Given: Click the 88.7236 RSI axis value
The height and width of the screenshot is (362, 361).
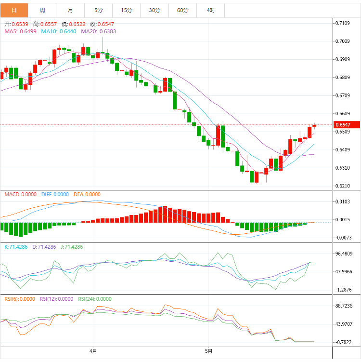Looking at the screenshot, I should coord(344,306).
